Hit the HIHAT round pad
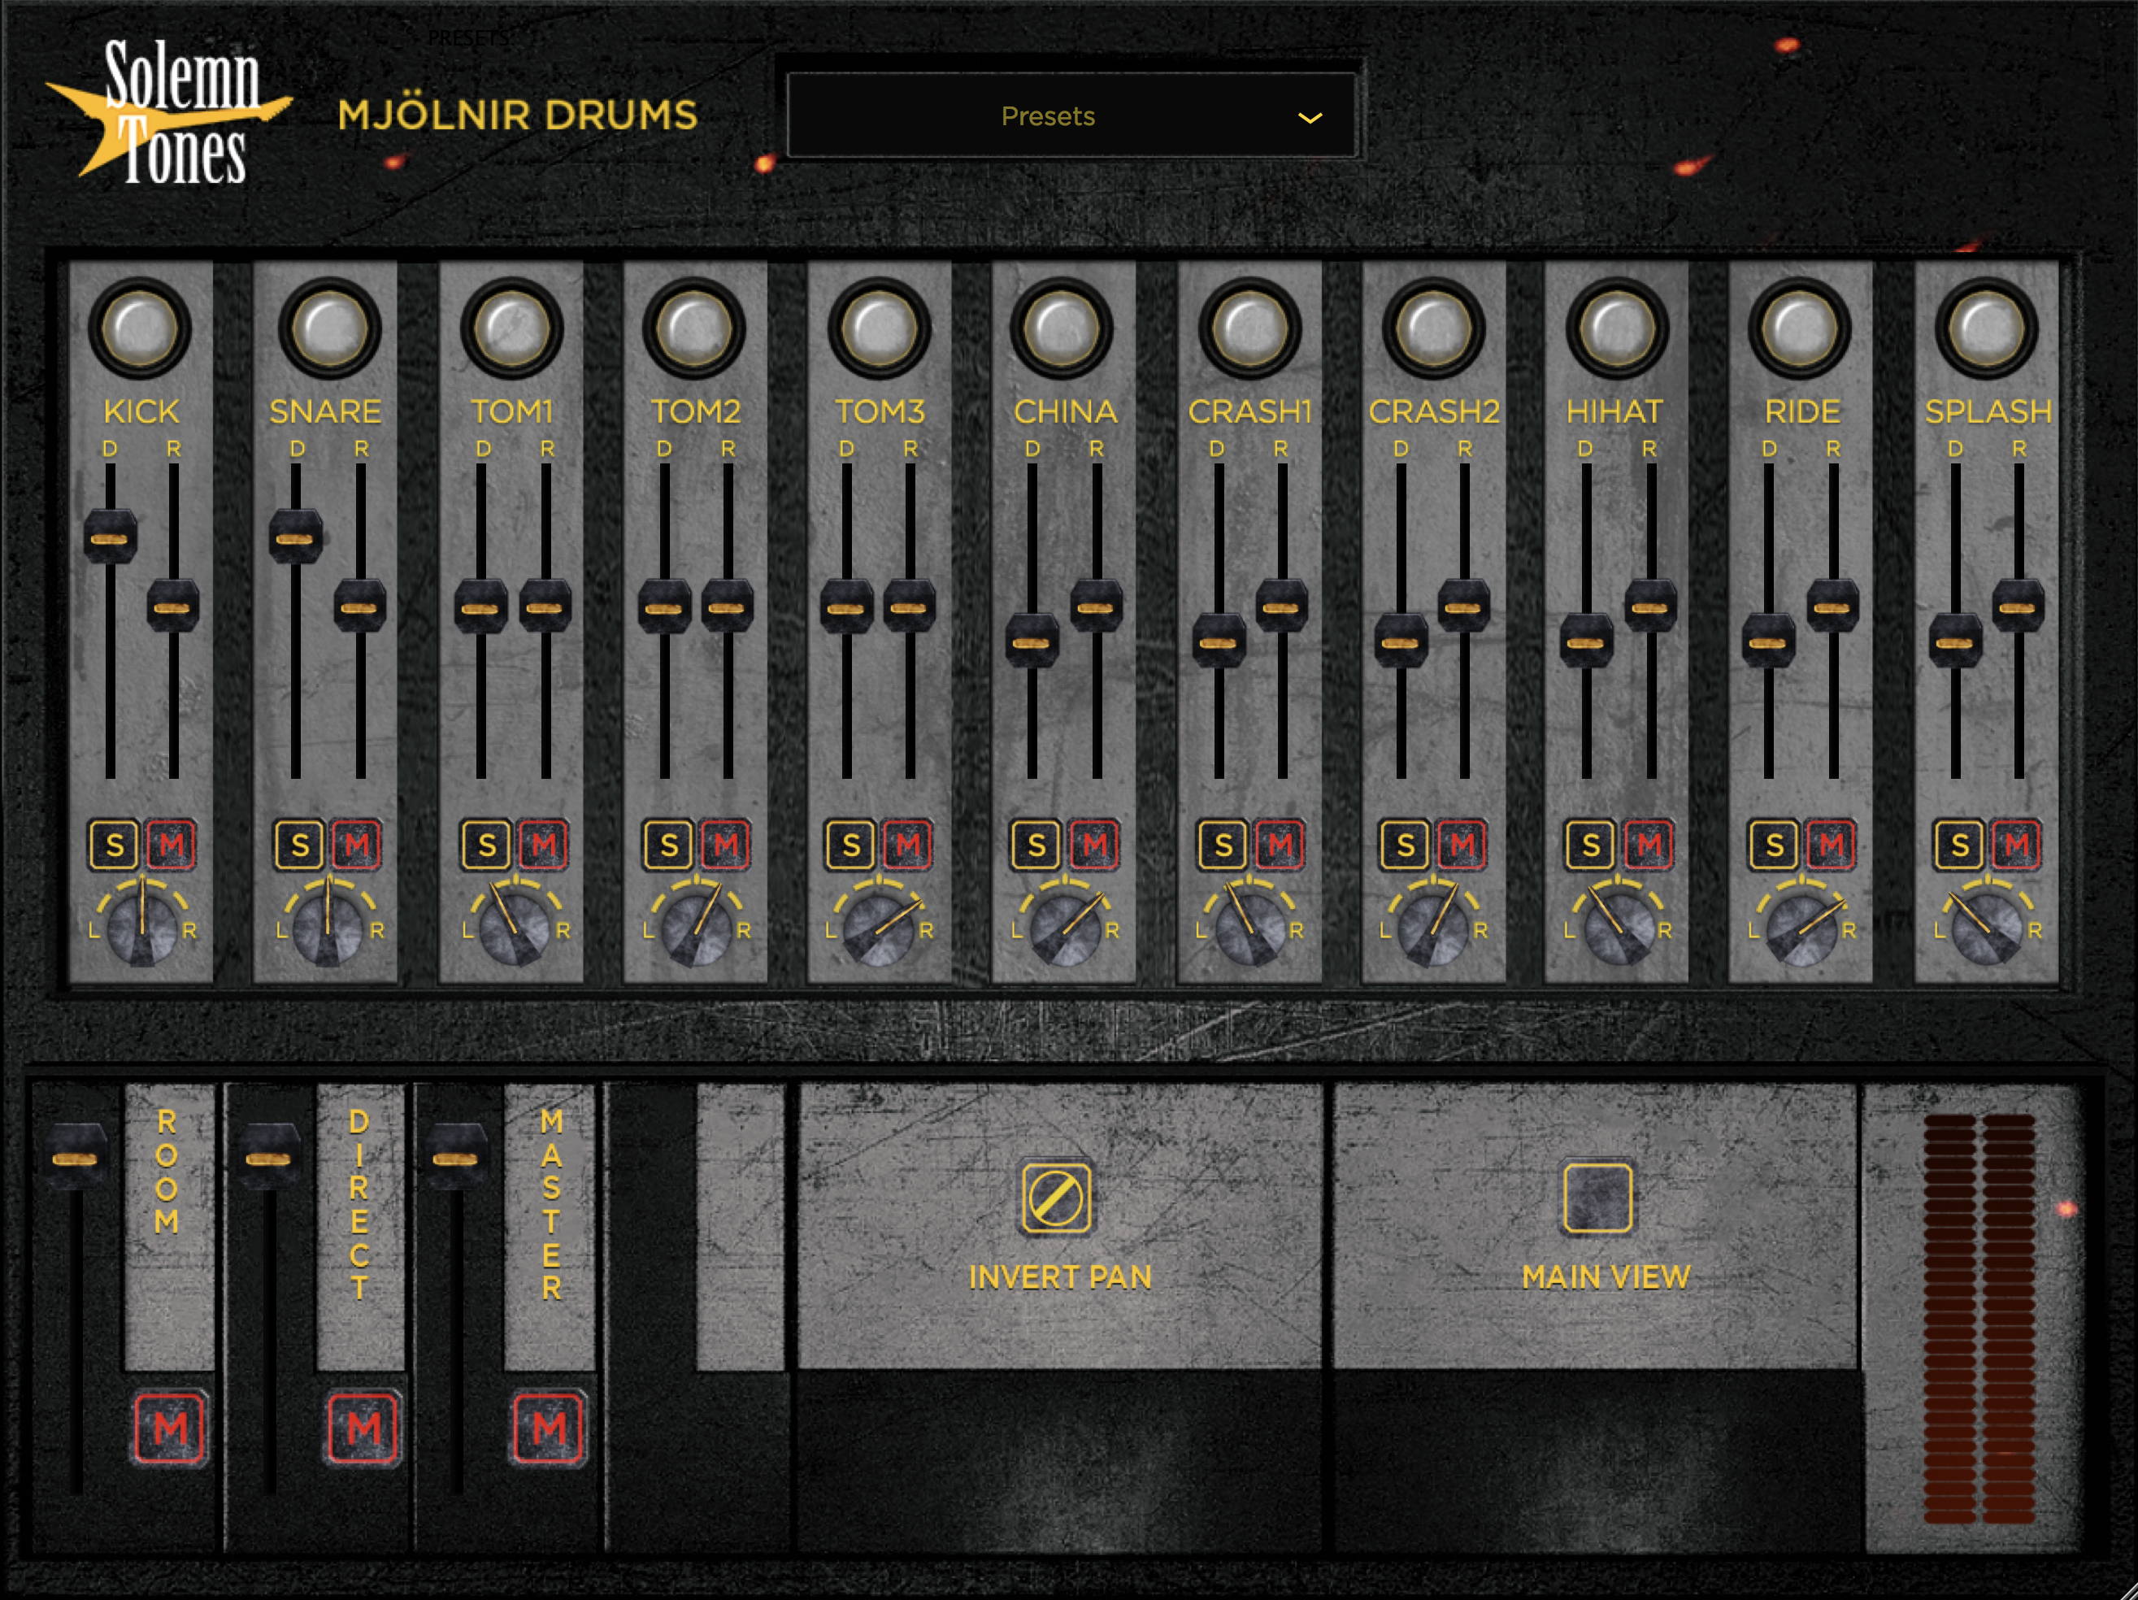This screenshot has height=1600, width=2138. coord(1616,328)
